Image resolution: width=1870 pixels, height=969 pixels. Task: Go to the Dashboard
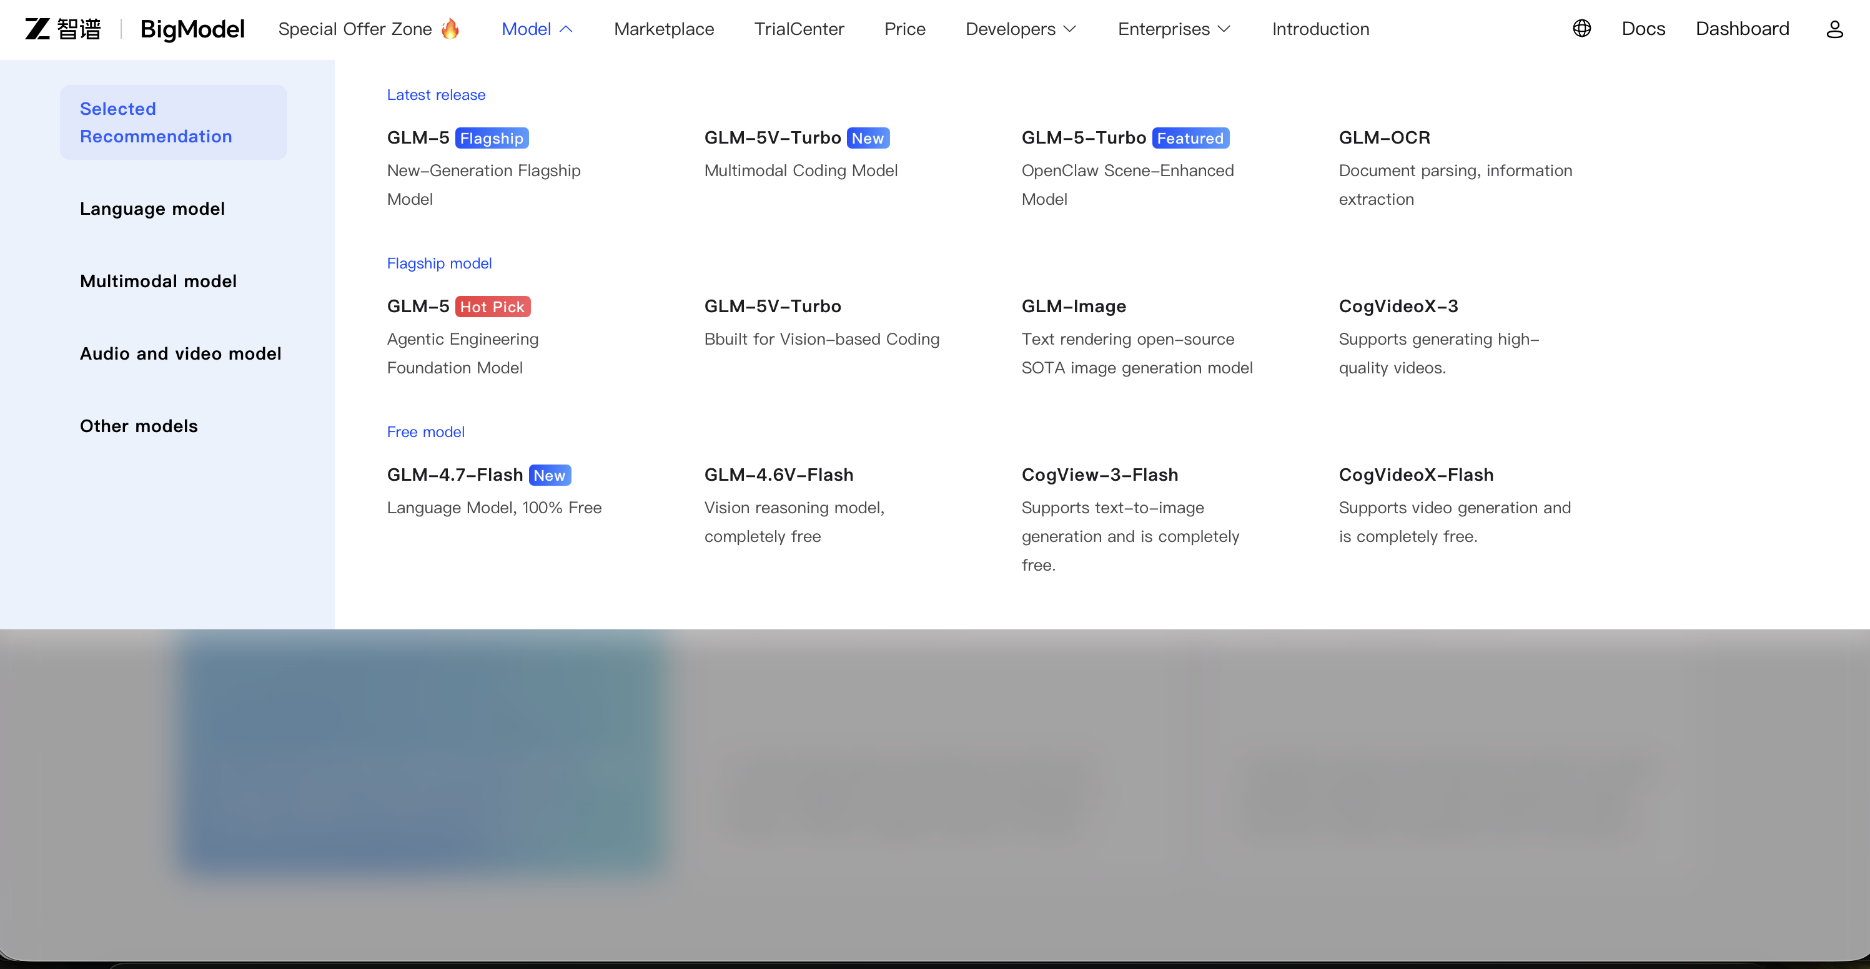pyautogui.click(x=1742, y=29)
